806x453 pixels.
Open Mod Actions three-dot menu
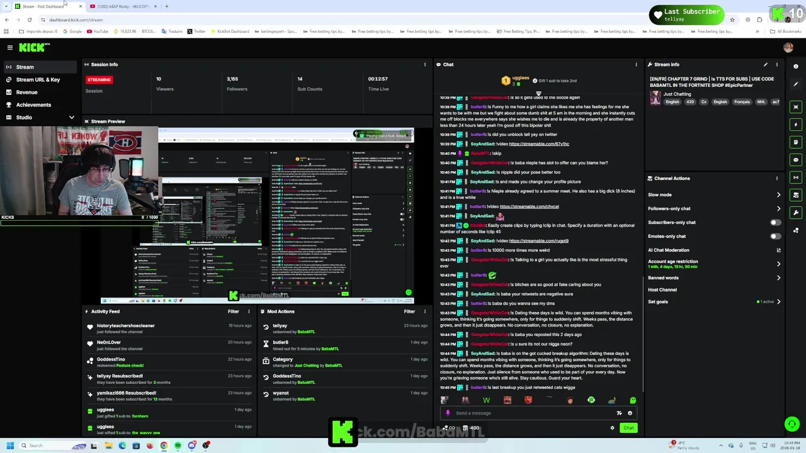pos(425,311)
